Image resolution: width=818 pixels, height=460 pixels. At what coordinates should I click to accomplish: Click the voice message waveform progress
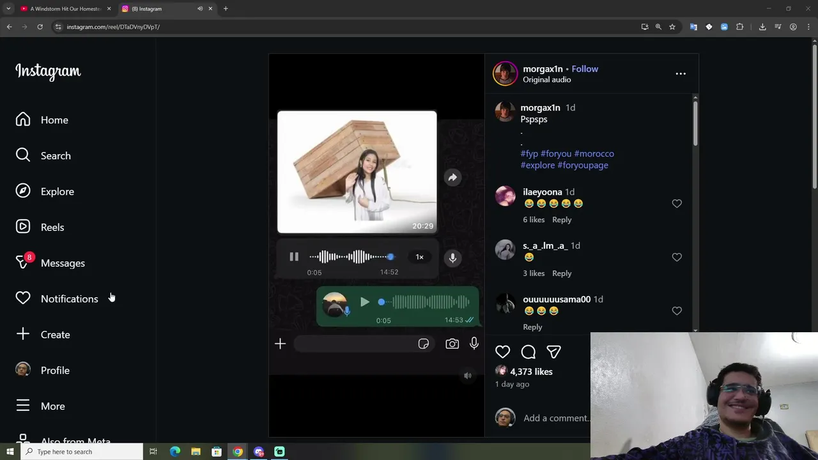point(351,257)
